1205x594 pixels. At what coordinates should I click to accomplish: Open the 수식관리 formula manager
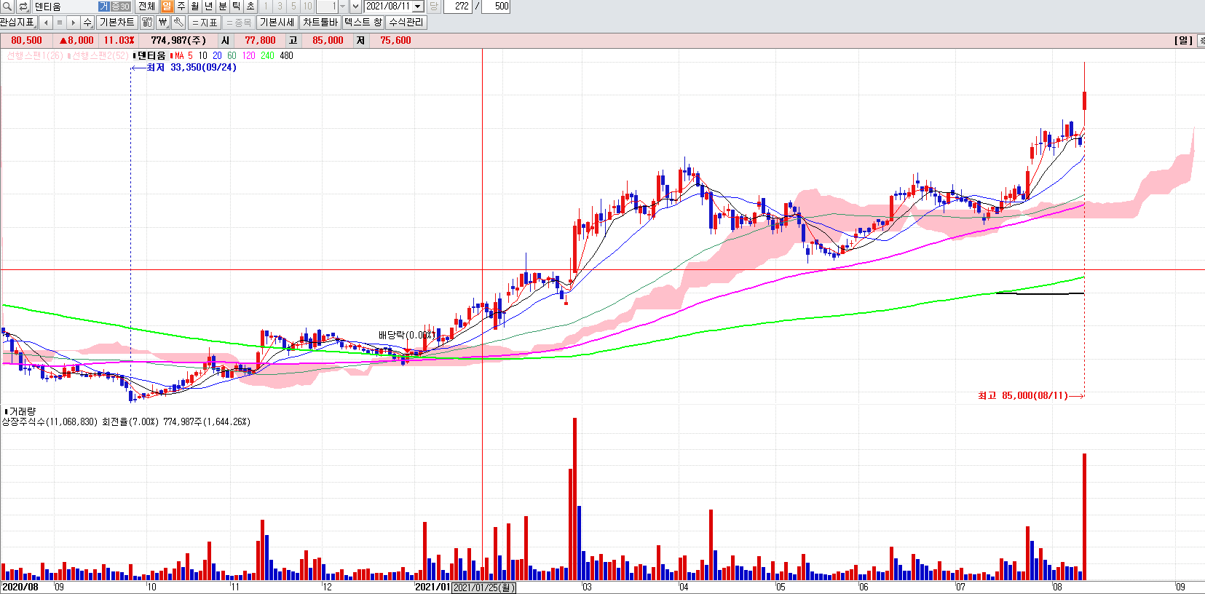406,23
